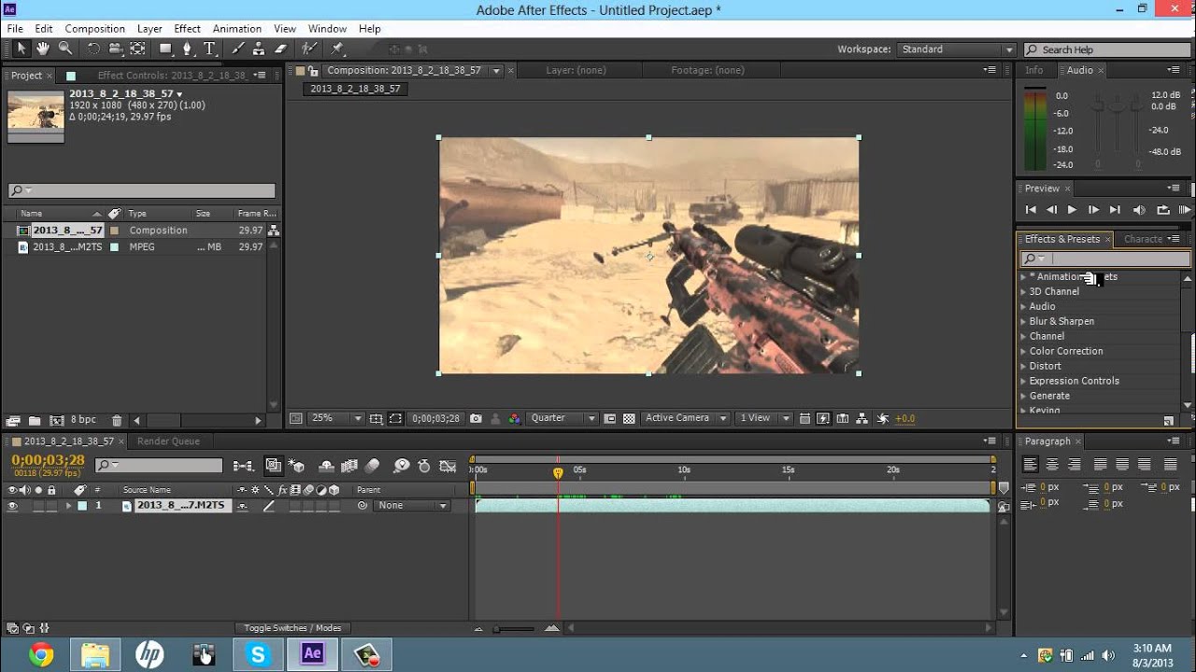Open the 25% magnification dropdown

[x=335, y=418]
